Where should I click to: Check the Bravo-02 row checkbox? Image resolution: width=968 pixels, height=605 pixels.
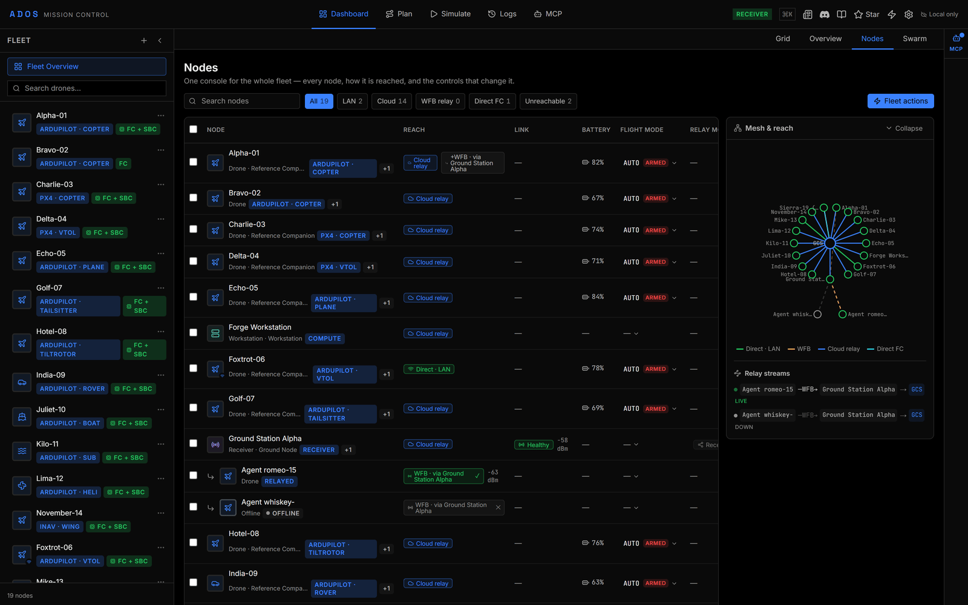[x=193, y=198]
